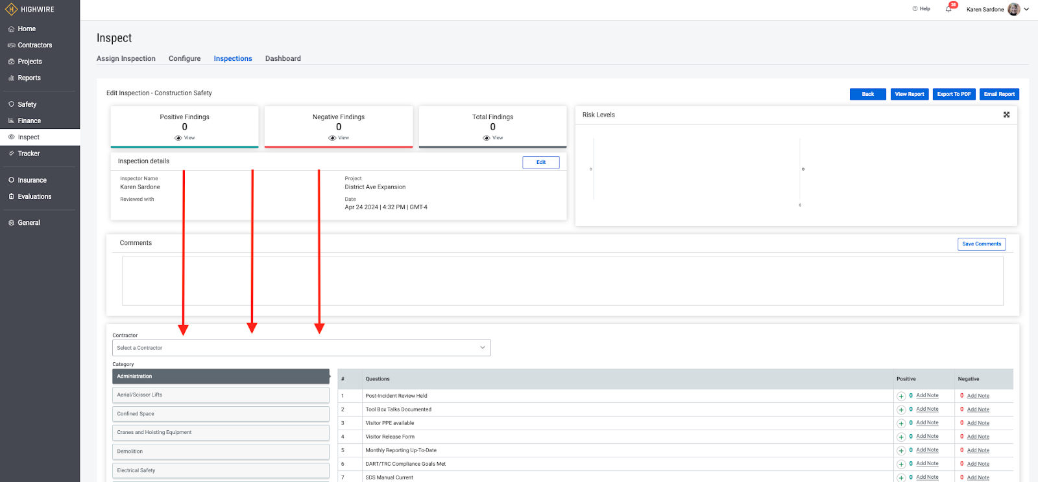Viewport: 1038px width, 482px height.
Task: Open Evaluations in sidebar
Action: 34,196
